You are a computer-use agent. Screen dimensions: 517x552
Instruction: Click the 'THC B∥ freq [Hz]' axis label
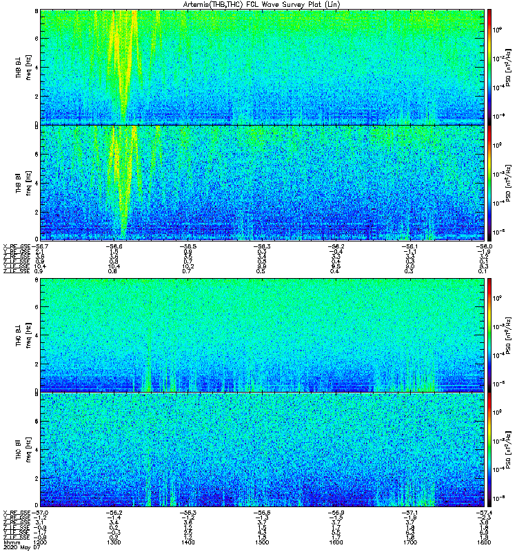[23, 450]
